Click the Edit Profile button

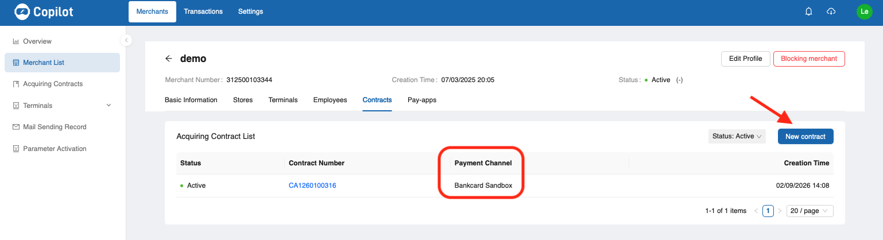[745, 59]
